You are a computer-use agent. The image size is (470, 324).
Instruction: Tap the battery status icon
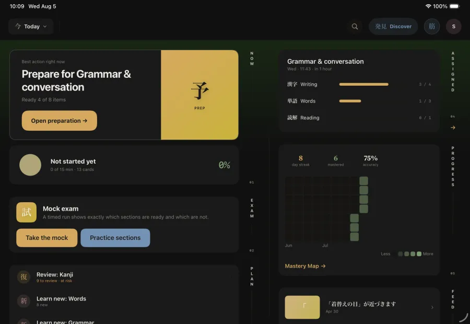454,6
